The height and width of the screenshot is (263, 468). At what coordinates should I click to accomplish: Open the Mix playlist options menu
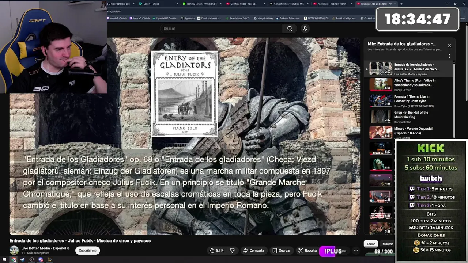coord(449,56)
